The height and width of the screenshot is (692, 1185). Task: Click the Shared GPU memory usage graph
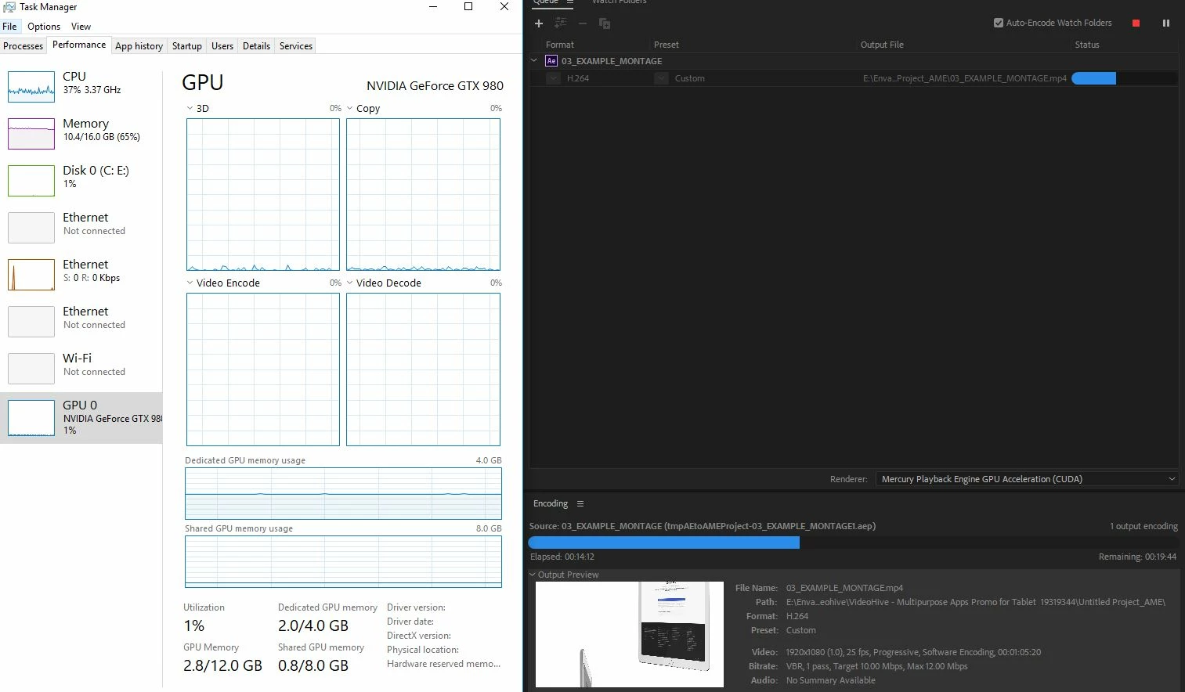[343, 561]
